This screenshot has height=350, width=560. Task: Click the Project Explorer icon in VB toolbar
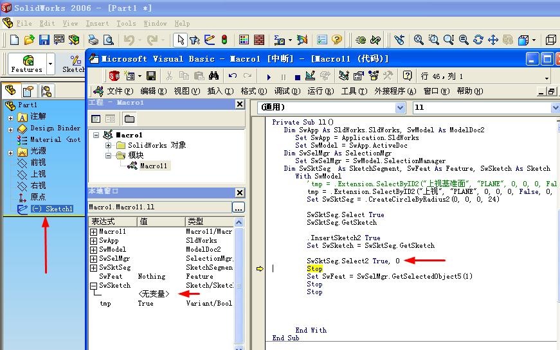click(343, 76)
